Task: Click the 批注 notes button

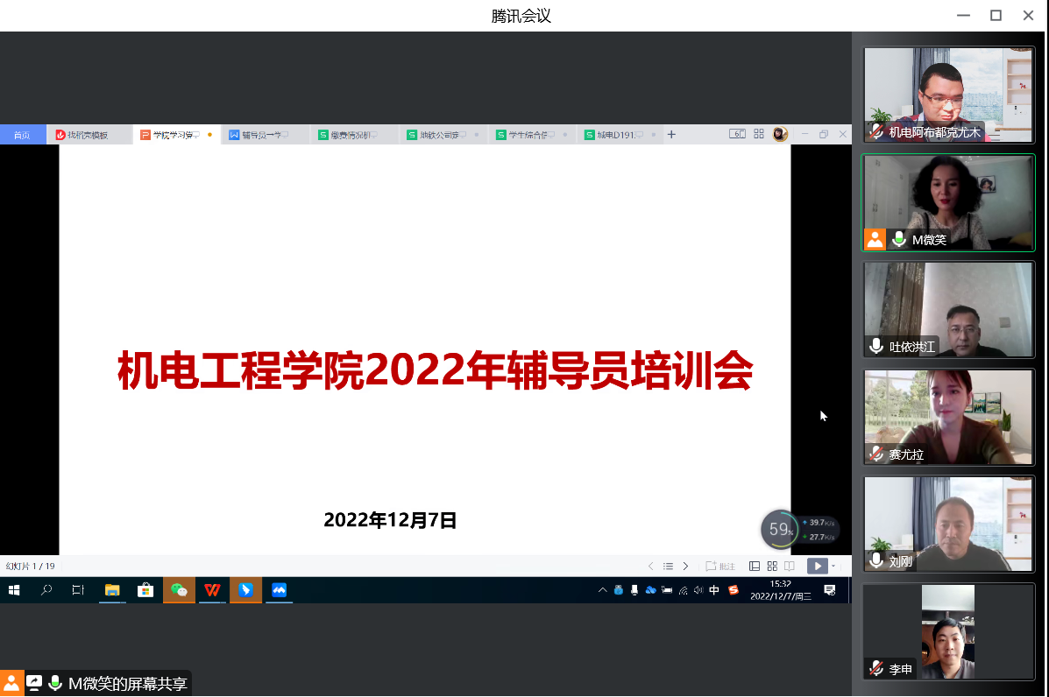Action: (x=720, y=567)
